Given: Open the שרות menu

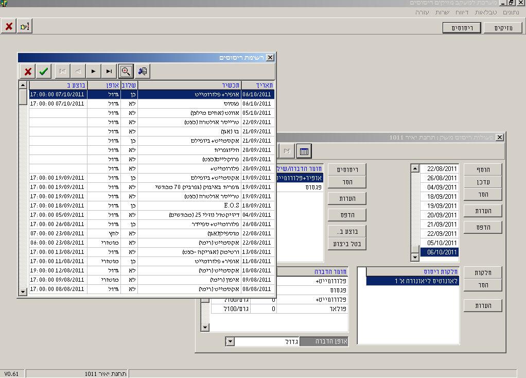Looking at the screenshot, I should point(442,12).
